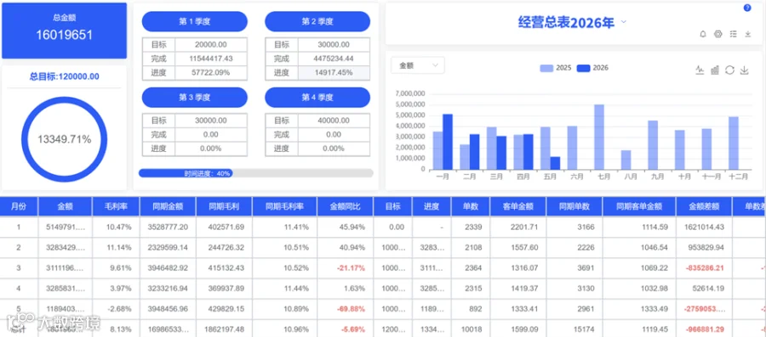The height and width of the screenshot is (337, 766).
Task: Click the 金额差额 column header
Action: click(x=704, y=206)
